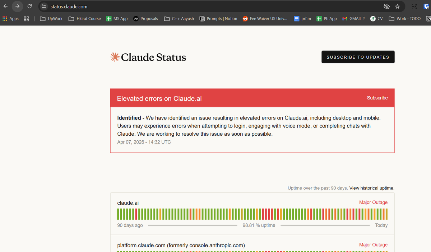Reload the status page
The width and height of the screenshot is (431, 252).
29,6
